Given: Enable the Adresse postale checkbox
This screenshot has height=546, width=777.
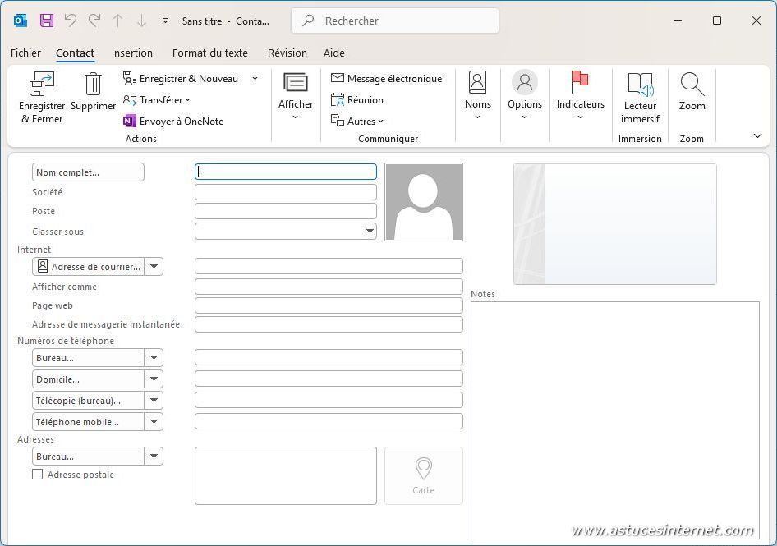Looking at the screenshot, I should click(37, 475).
